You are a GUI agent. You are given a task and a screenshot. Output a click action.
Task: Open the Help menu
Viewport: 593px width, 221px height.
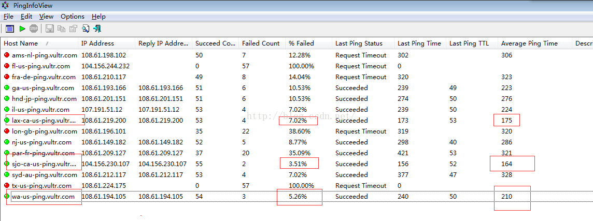click(98, 17)
